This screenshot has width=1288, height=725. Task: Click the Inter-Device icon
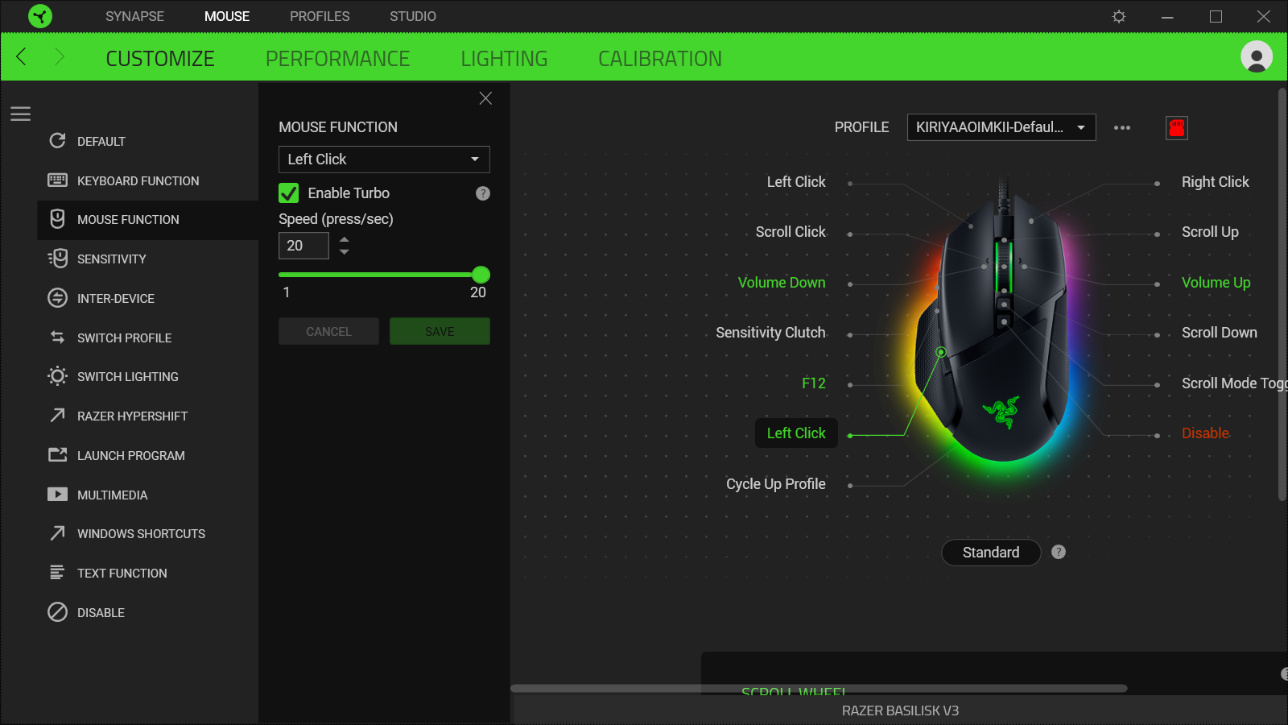[57, 298]
